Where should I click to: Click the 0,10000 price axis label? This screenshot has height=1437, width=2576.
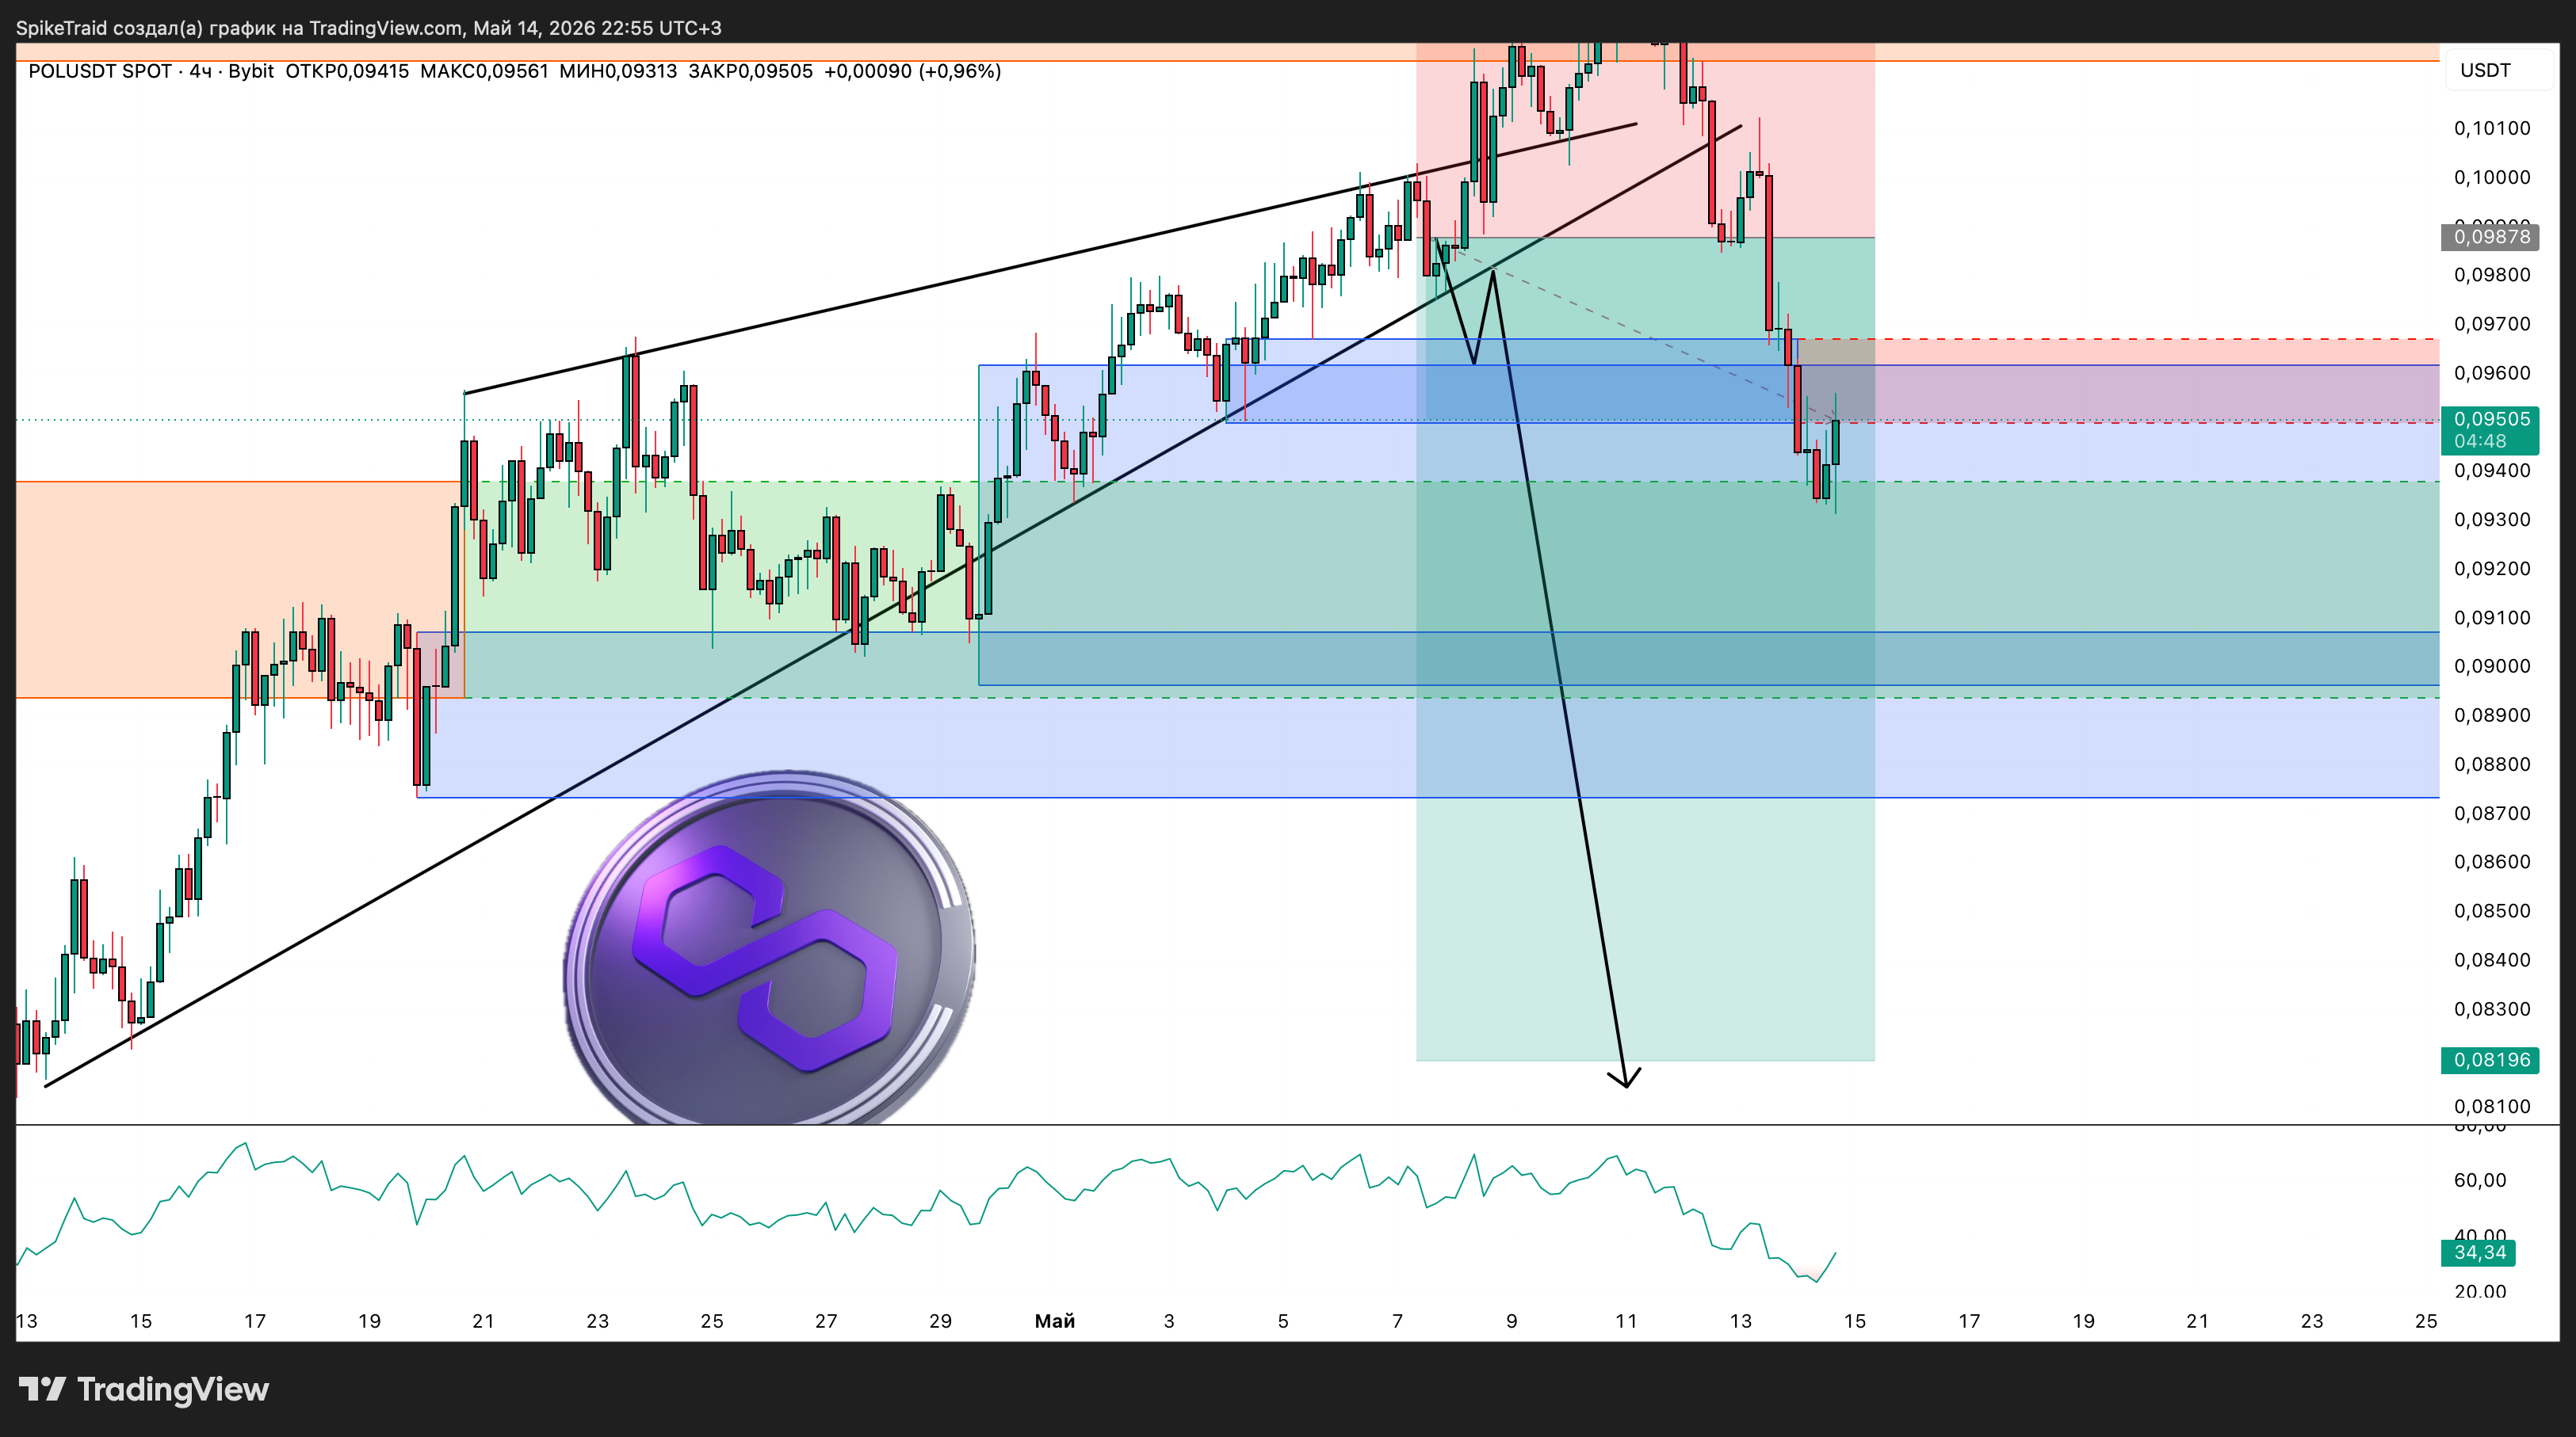(2492, 177)
